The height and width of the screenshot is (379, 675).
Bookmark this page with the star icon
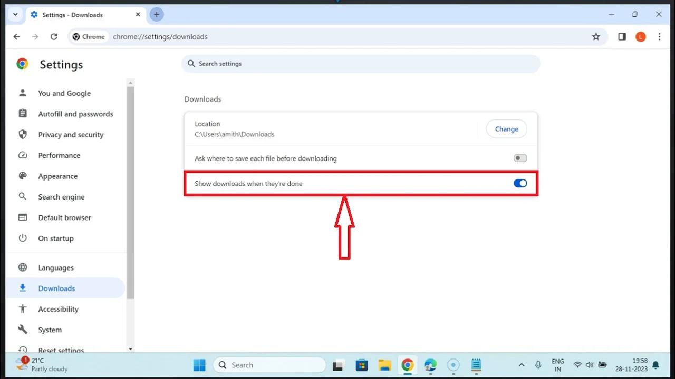596,37
